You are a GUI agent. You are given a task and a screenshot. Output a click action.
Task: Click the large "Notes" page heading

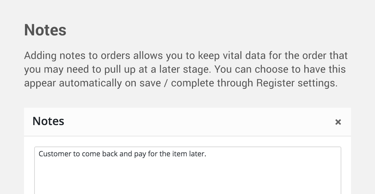point(45,30)
